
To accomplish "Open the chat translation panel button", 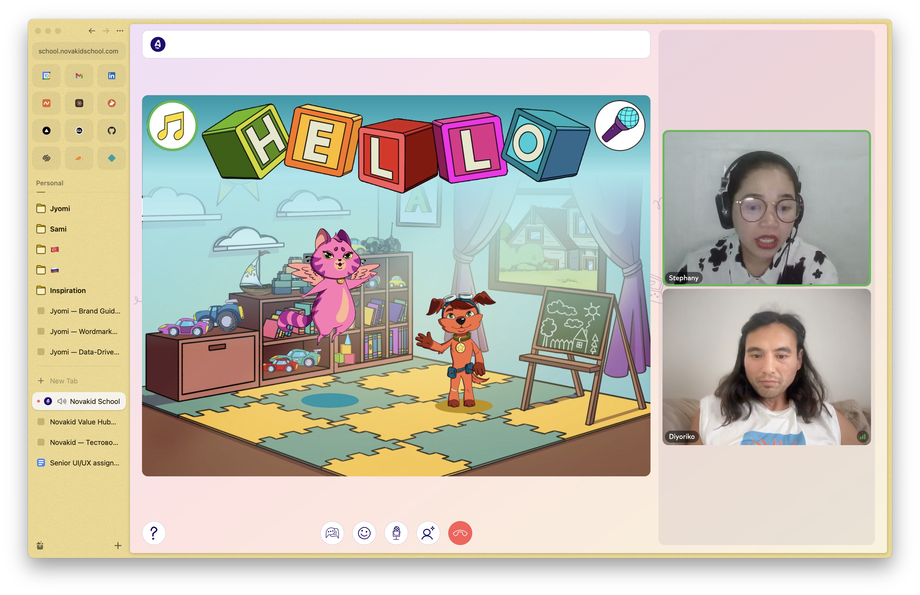I will (332, 533).
